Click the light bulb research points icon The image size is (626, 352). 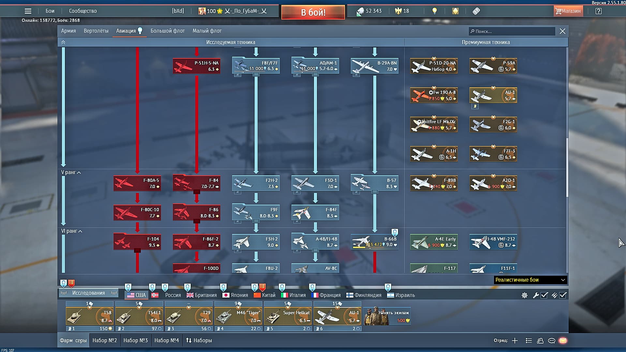coord(434,11)
